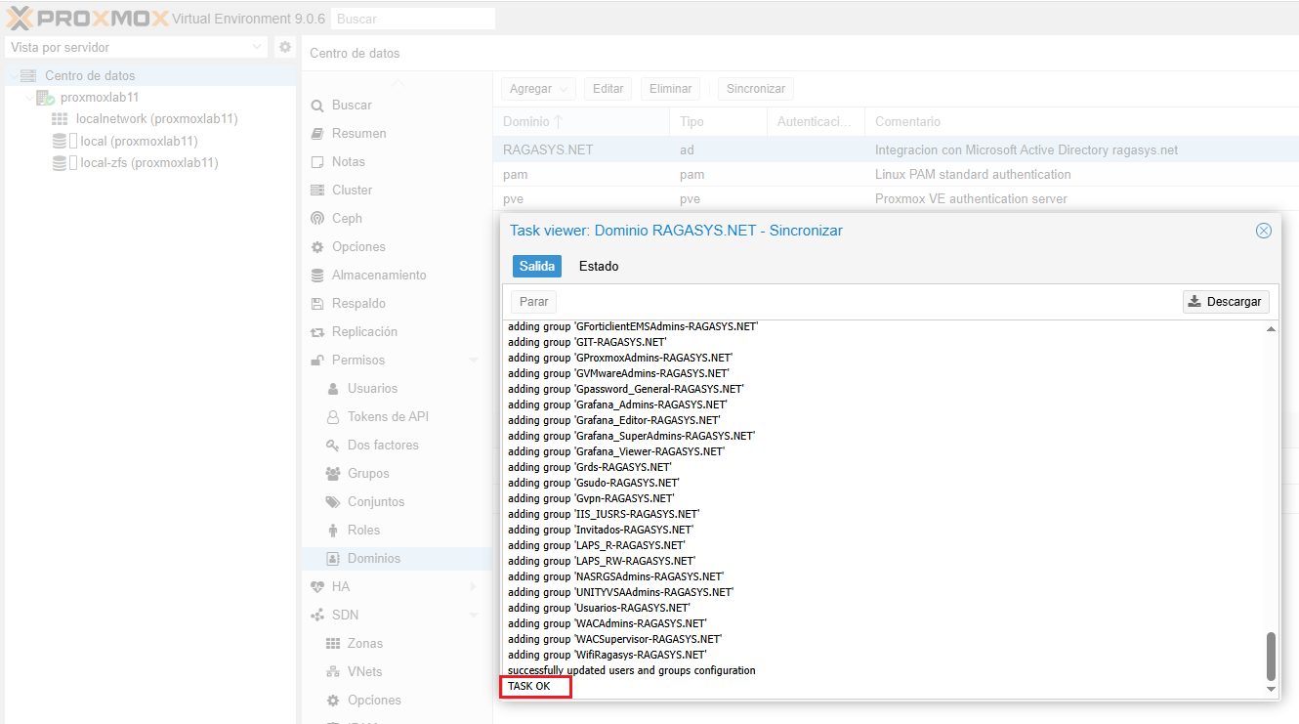
Task: Click the Parar button in Task viewer
Action: [533, 302]
